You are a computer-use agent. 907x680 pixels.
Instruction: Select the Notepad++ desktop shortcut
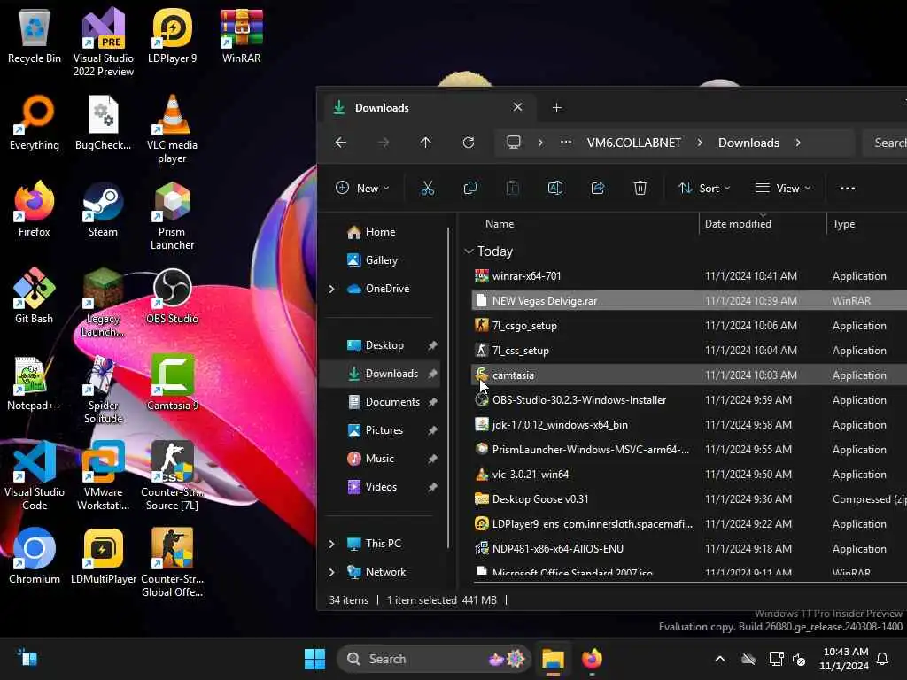(35, 382)
